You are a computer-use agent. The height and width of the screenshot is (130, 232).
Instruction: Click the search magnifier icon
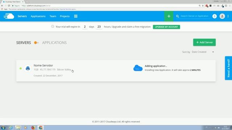pyautogui.click(x=177, y=16)
